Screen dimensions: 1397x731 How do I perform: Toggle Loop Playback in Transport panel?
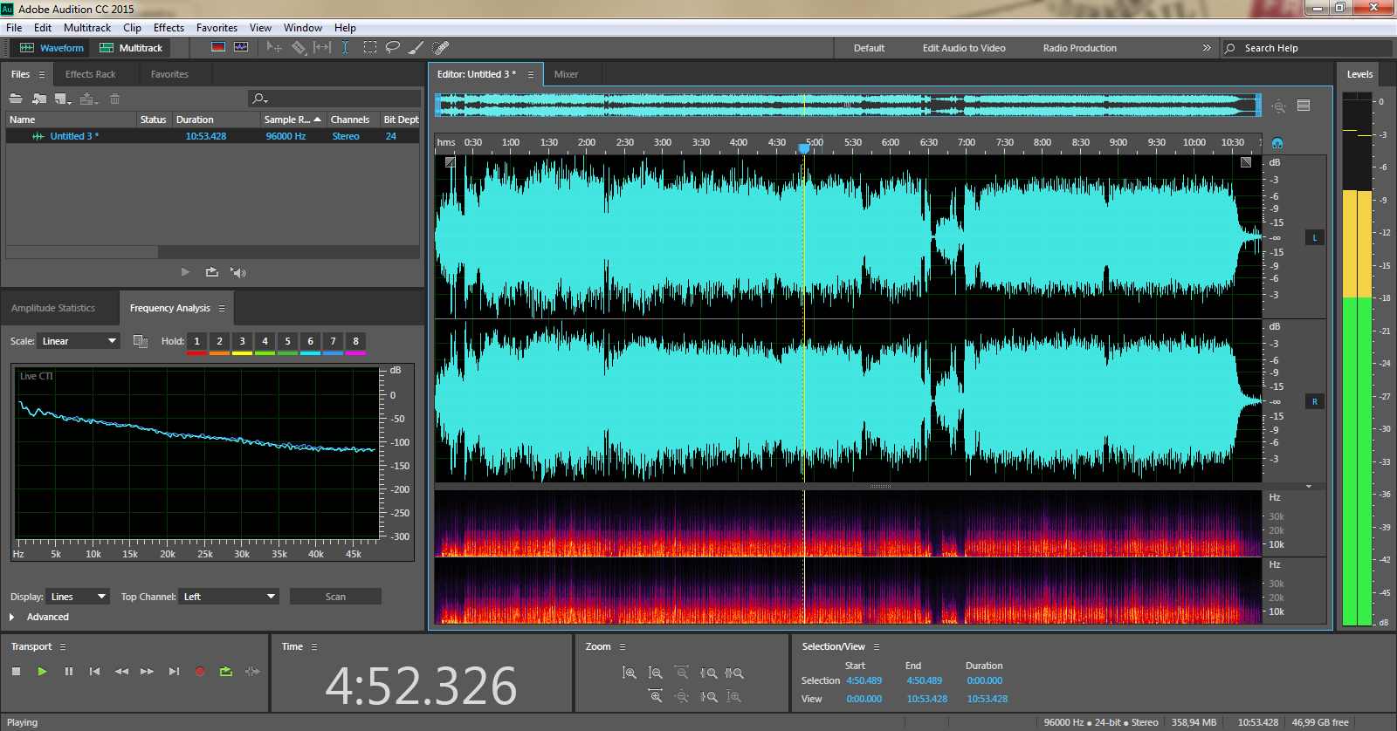[x=226, y=672]
